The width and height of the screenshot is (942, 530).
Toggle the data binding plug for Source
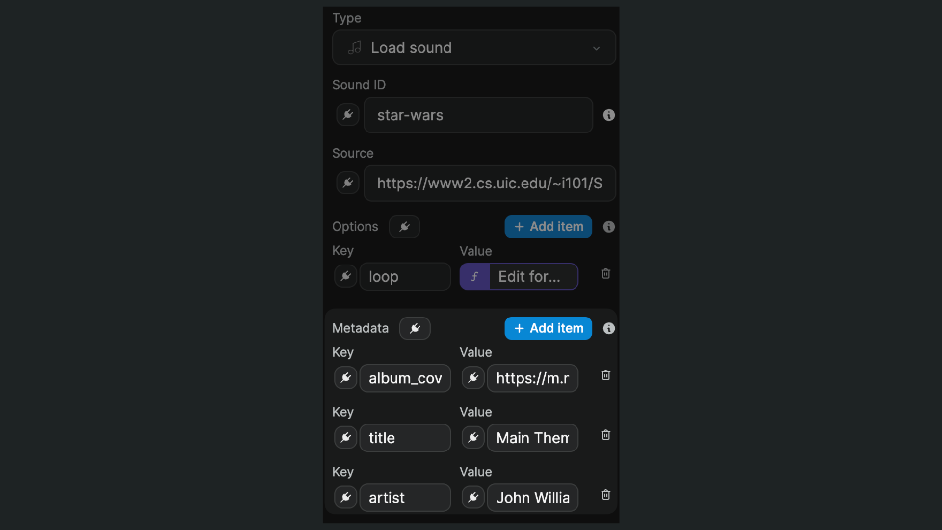(347, 183)
